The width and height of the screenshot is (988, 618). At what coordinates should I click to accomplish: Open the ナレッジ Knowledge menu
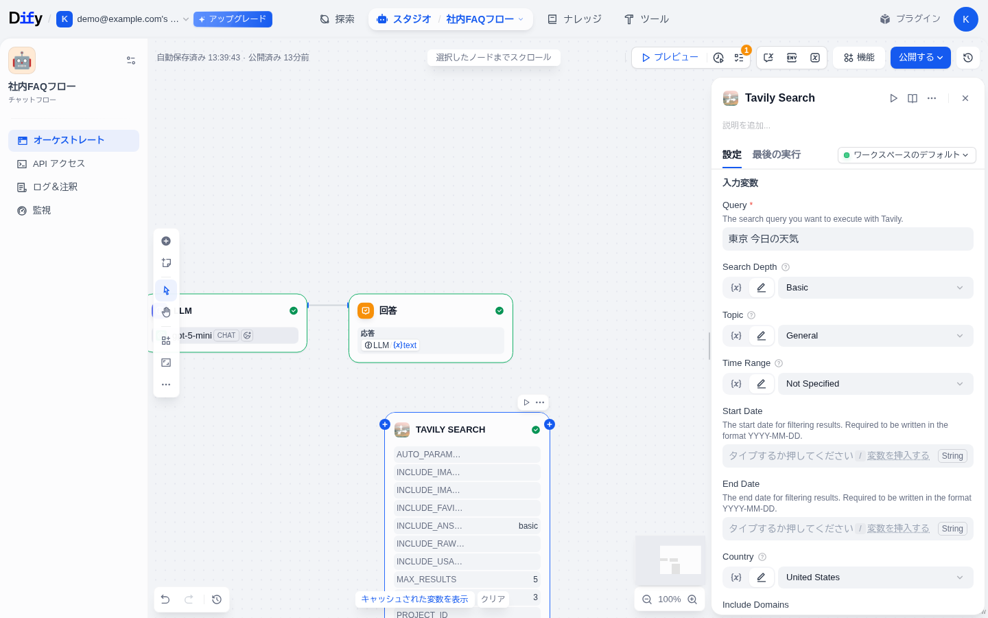(574, 19)
